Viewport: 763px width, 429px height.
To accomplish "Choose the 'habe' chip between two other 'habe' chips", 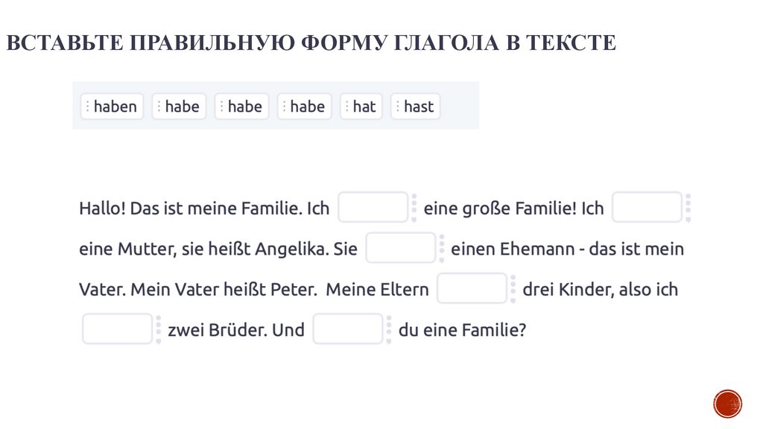I will pyautogui.click(x=242, y=107).
